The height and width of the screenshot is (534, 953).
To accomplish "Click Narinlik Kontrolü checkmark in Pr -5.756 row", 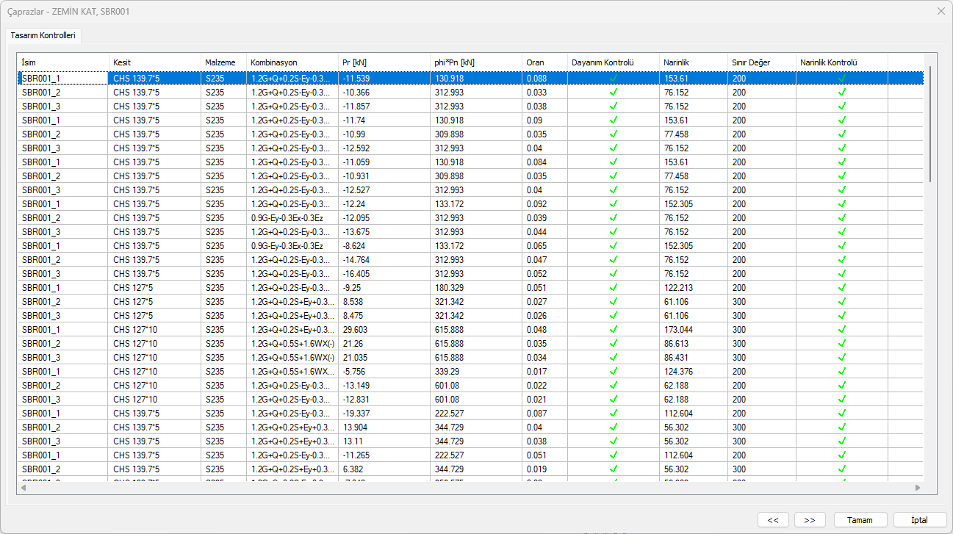I will (x=842, y=372).
